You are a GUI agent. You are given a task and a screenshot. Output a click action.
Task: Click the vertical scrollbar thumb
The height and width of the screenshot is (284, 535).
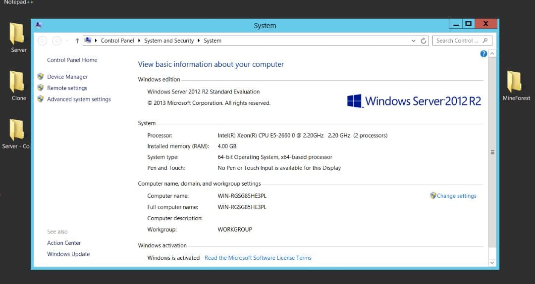(492, 152)
